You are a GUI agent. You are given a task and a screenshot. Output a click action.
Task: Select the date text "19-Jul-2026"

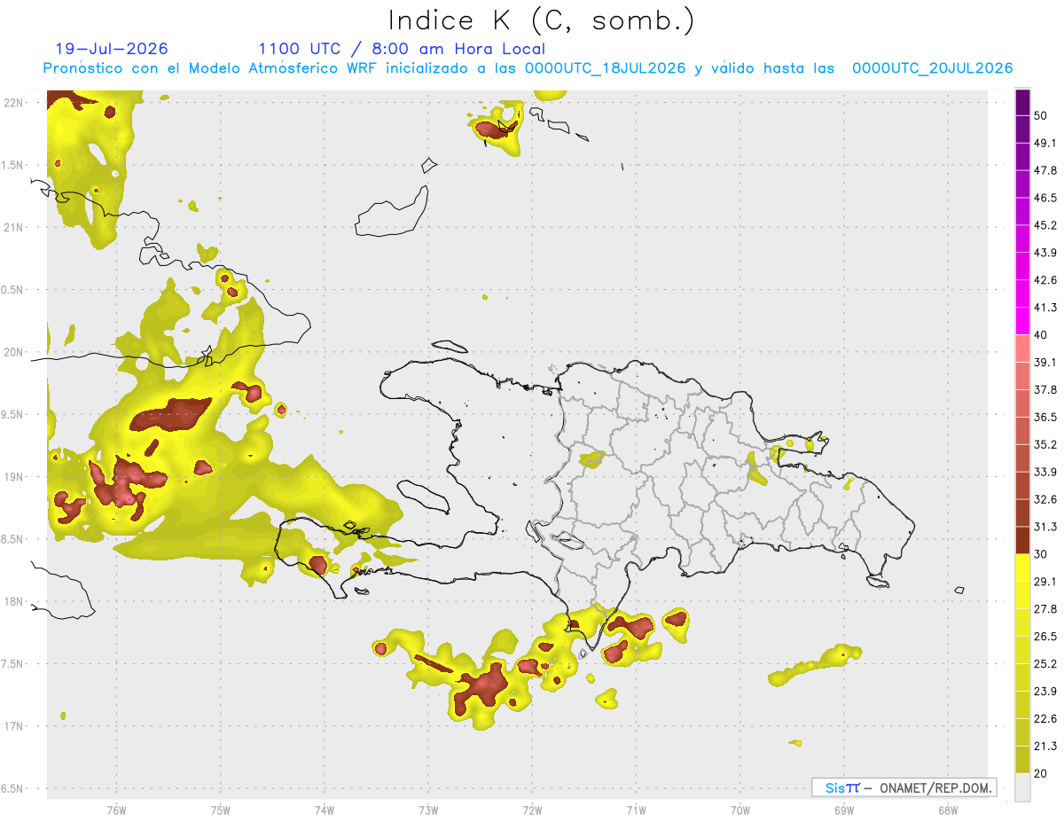click(112, 49)
